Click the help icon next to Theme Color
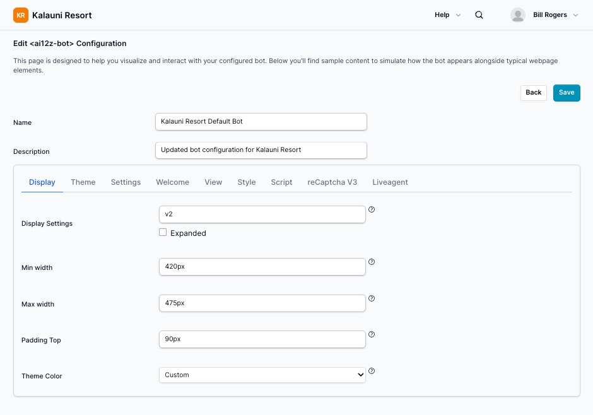593x415 pixels. (372, 371)
